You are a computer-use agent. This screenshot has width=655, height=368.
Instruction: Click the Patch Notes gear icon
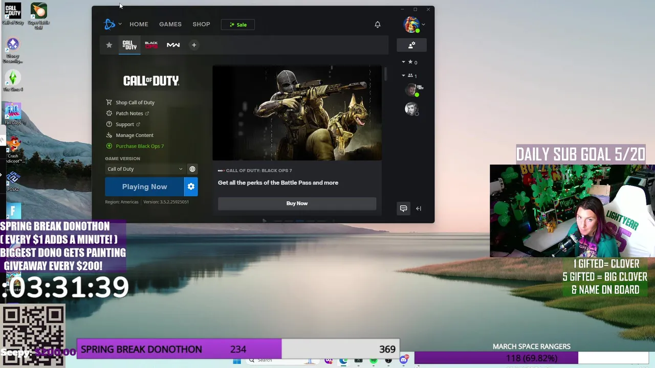click(108, 113)
